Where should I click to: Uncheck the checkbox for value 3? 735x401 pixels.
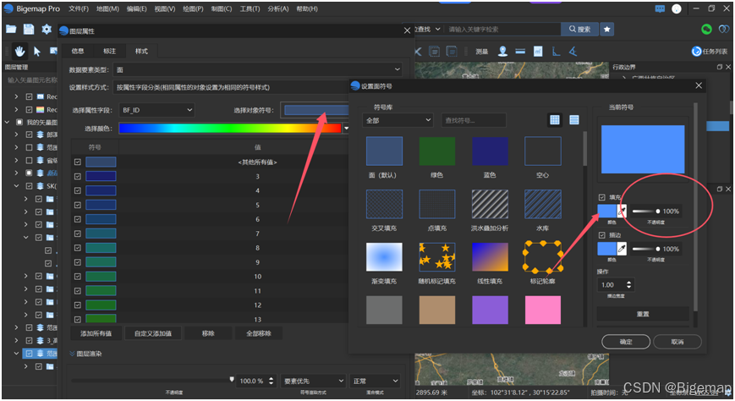click(78, 176)
